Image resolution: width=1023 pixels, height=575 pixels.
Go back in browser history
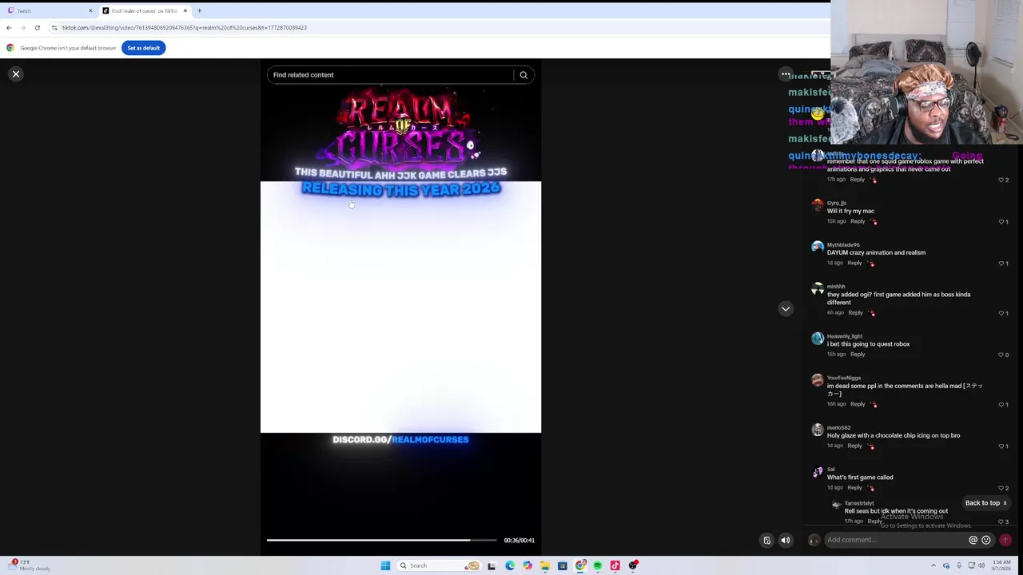pyautogui.click(x=9, y=28)
